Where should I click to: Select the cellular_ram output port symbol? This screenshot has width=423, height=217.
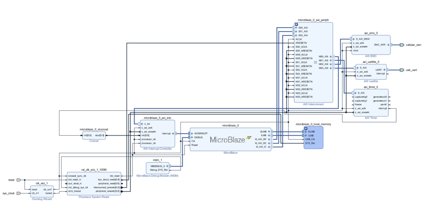pyautogui.click(x=402, y=45)
